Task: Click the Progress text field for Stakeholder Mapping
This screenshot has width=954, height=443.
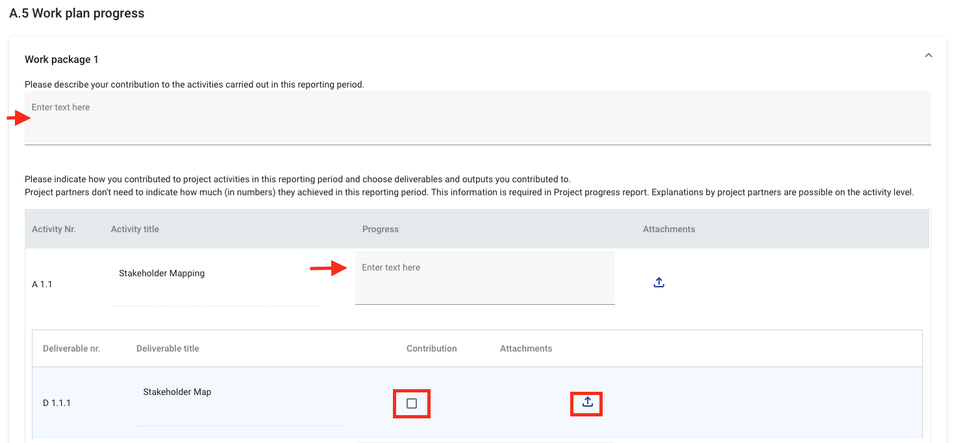Action: pyautogui.click(x=484, y=278)
